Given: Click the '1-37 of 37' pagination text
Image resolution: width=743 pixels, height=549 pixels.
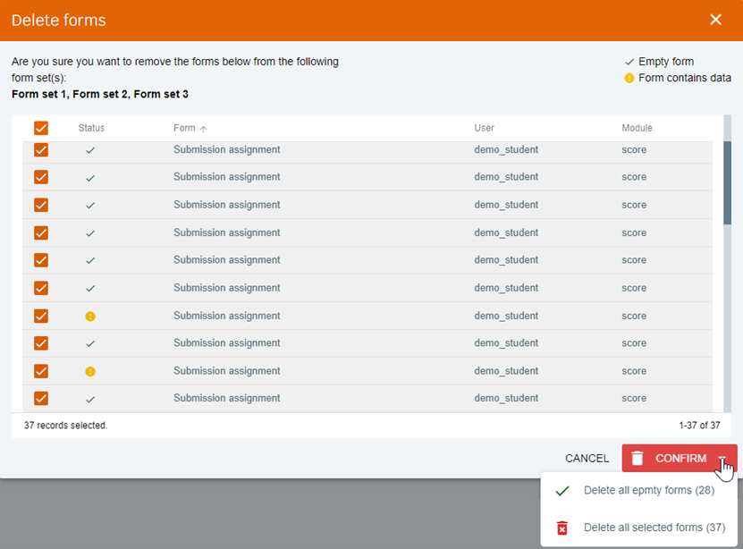Looking at the screenshot, I should point(699,426).
